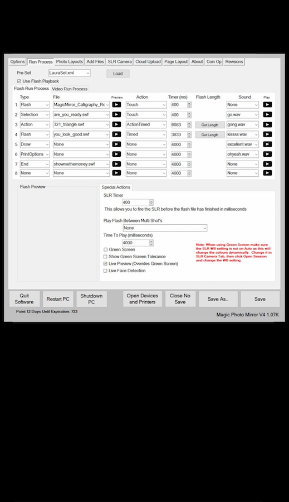Viewport: 289px width, 502px height.
Task: Click the Save As.. button
Action: [218, 299]
